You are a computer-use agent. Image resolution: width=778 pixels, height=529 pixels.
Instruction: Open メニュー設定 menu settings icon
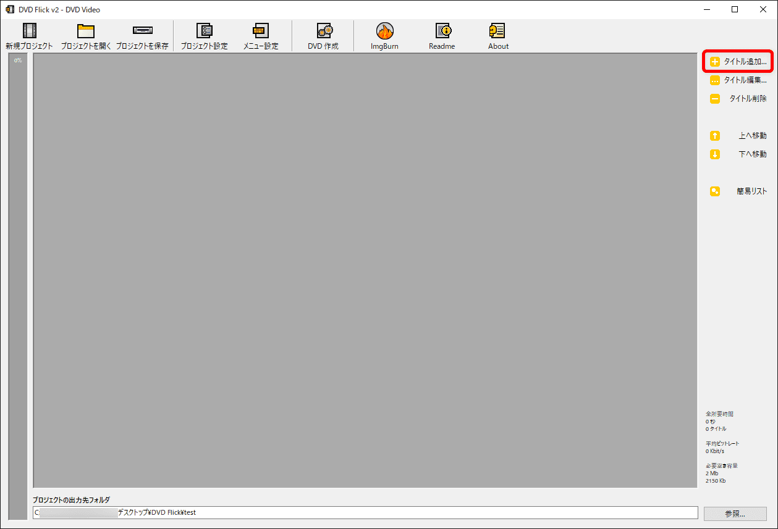(x=261, y=31)
